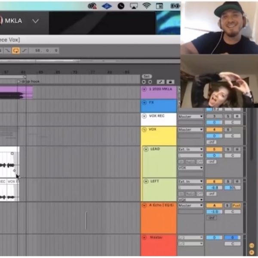Fold the 1 2020 MKLA track
Viewport: 258px width, 258px height.
(x=144, y=89)
